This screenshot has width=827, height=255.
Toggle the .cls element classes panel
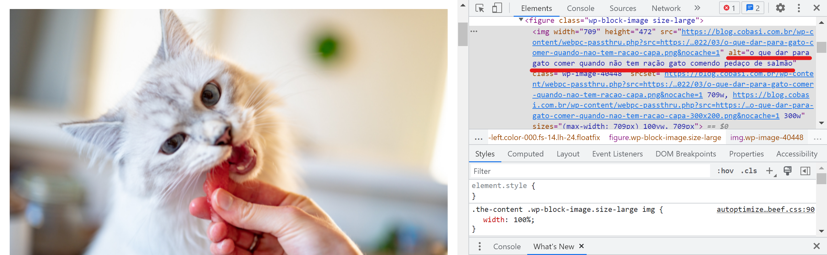[749, 171]
